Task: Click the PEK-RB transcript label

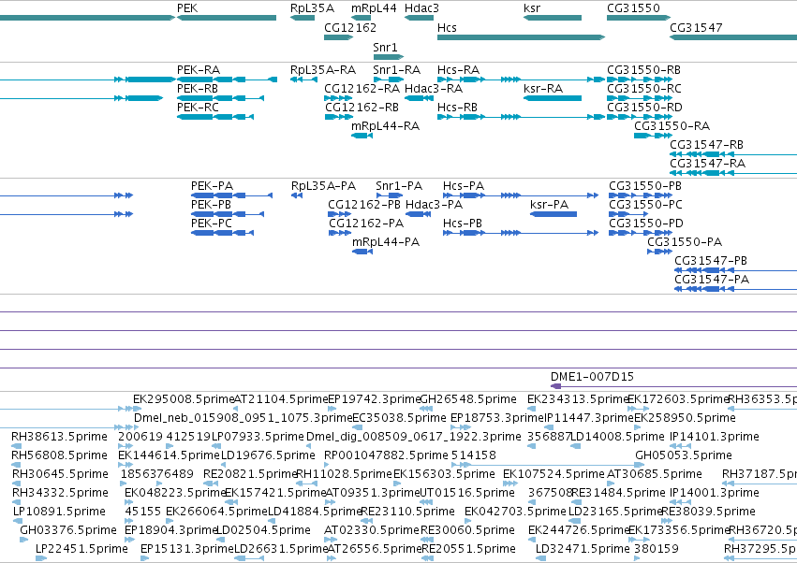Action: (x=198, y=88)
